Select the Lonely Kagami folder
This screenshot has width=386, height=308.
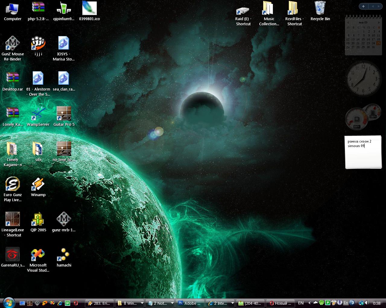tap(13, 154)
